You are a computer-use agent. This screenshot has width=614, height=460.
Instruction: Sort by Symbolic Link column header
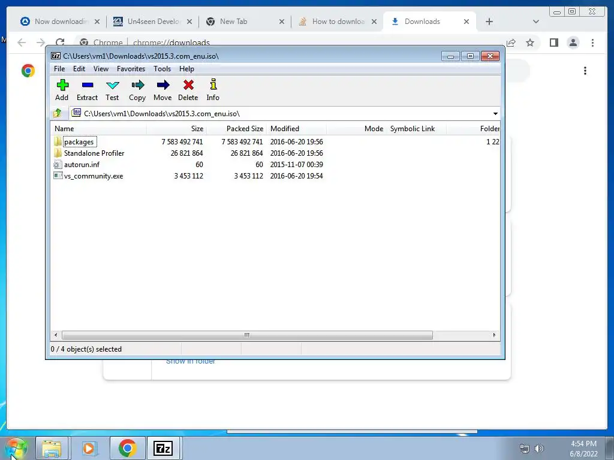416,128
